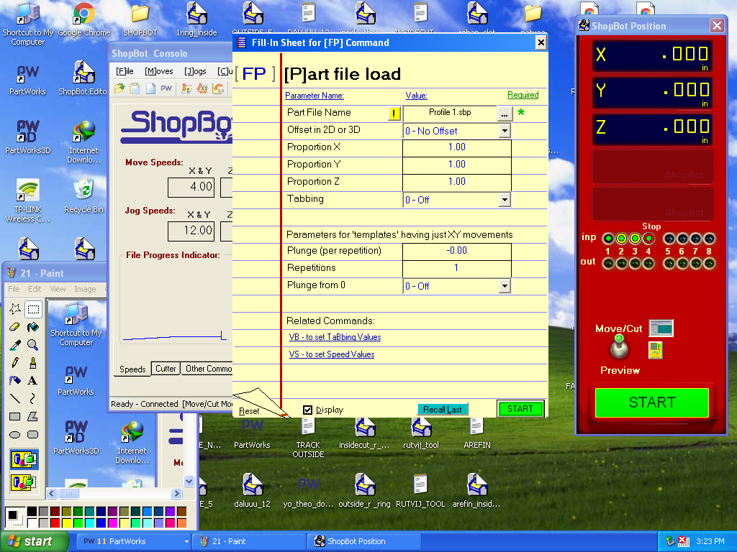
Task: Open the keypad icon in ShopBot Position window
Action: 661,328
